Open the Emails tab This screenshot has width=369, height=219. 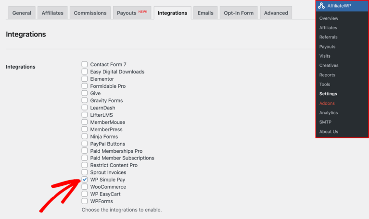click(205, 13)
